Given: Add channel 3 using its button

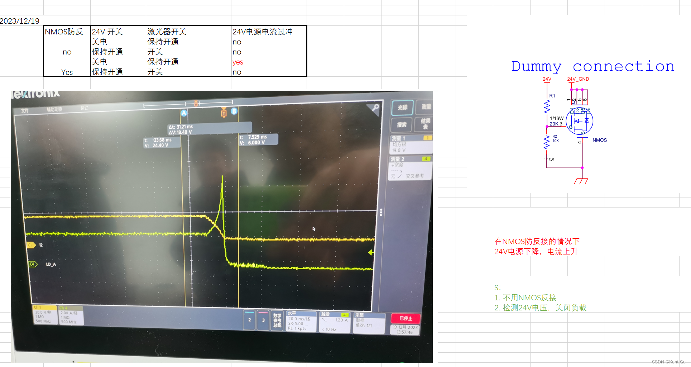Looking at the screenshot, I should click(x=263, y=320).
